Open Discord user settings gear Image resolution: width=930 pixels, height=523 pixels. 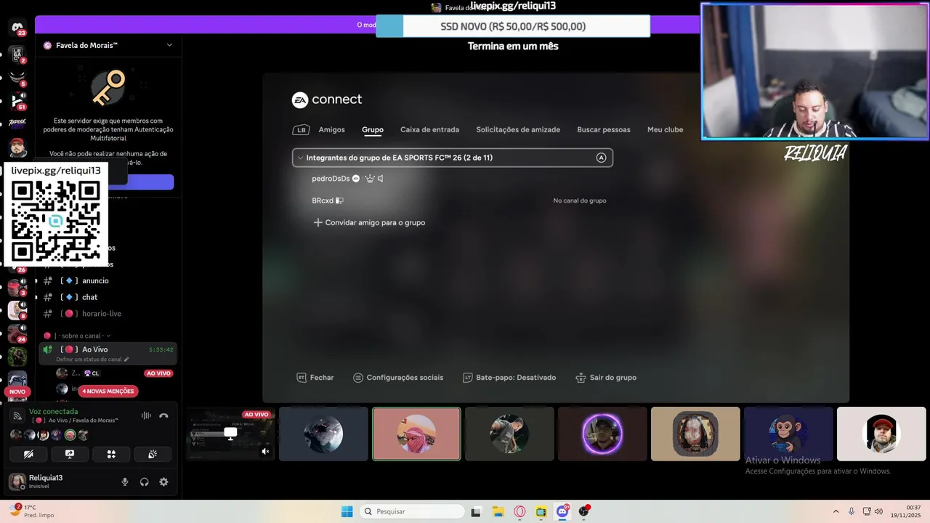click(163, 482)
